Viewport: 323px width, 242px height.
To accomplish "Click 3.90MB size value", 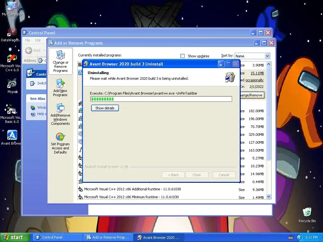I will (258, 65).
